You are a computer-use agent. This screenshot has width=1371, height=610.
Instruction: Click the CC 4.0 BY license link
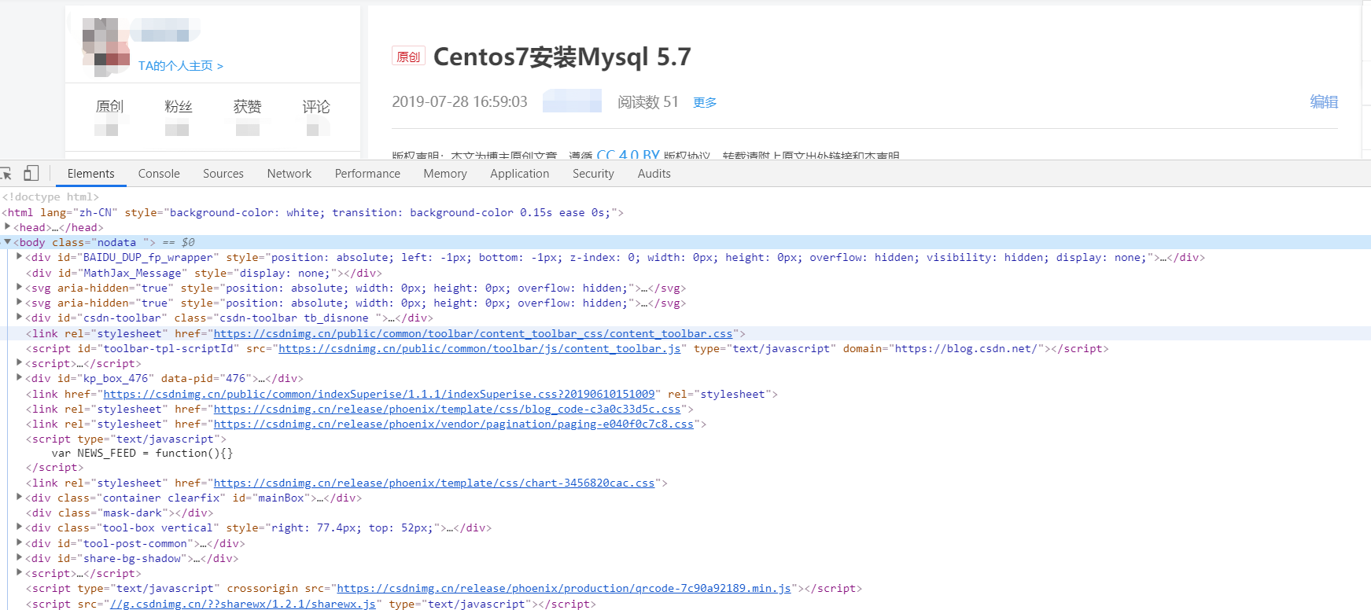point(628,155)
